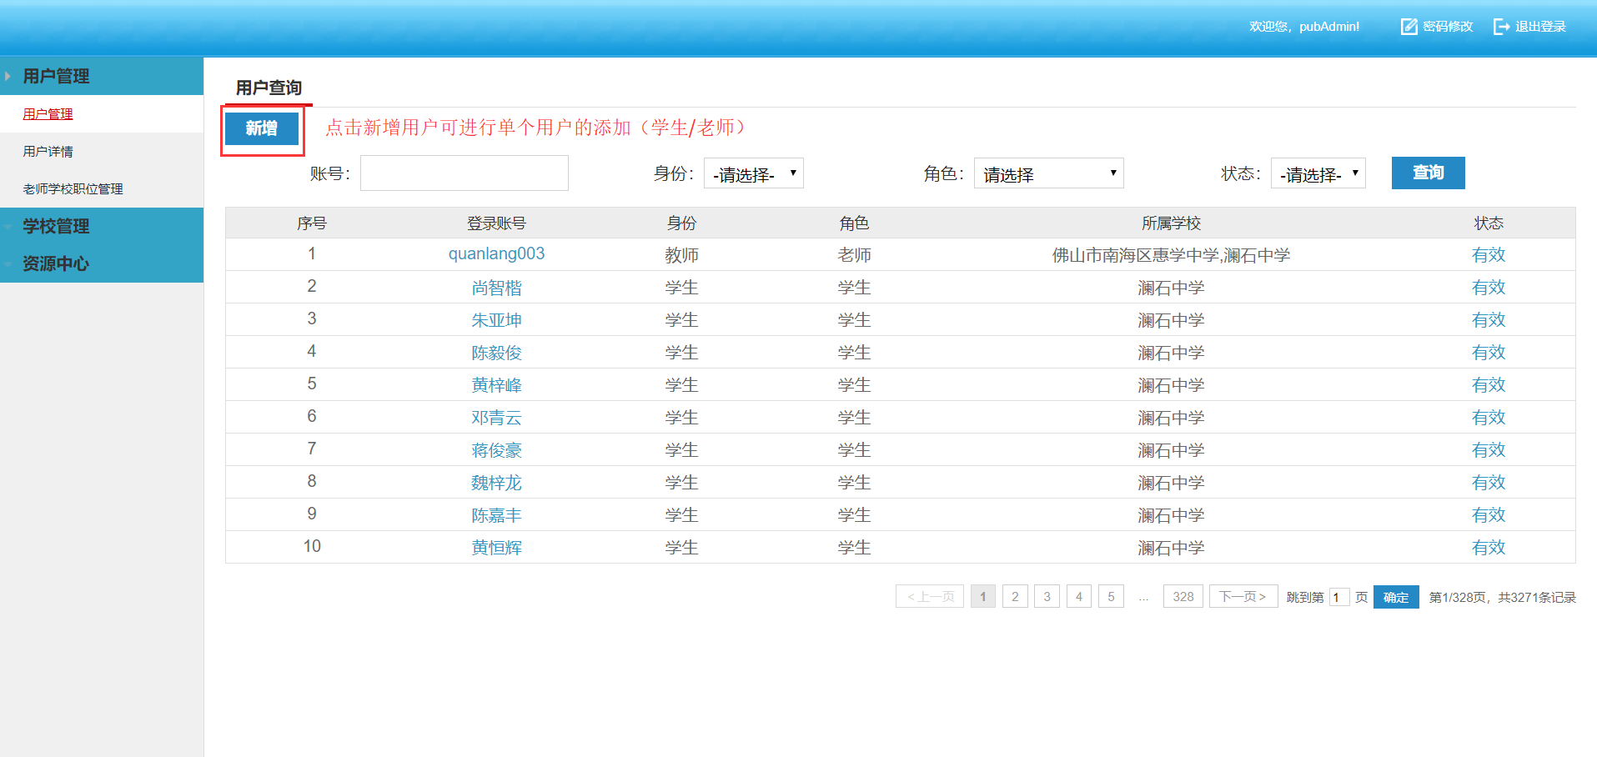Expand the 资源中心 sidebar section

tap(55, 263)
